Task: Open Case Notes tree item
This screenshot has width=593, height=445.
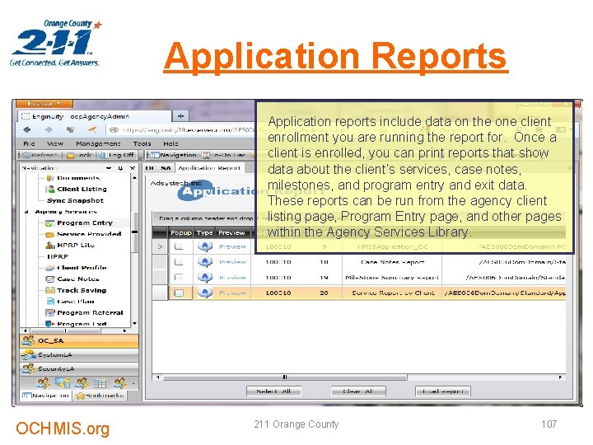Action: pyautogui.click(x=72, y=279)
